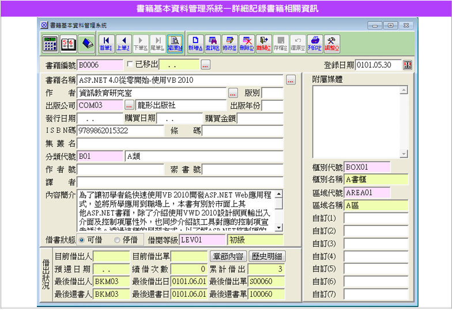
Task: Go to previous record (上筆)
Action: [123, 44]
